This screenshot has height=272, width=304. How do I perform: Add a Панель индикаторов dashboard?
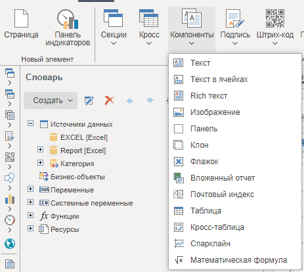point(68,28)
